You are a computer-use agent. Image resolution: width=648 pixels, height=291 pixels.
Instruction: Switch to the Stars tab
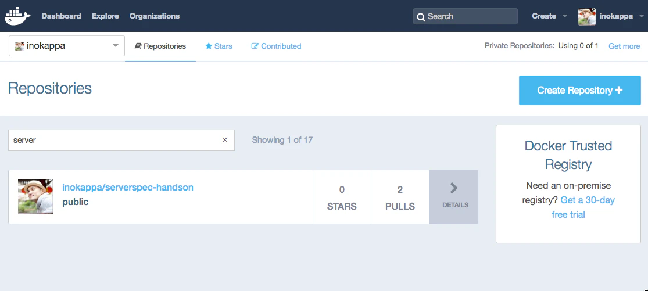click(219, 46)
